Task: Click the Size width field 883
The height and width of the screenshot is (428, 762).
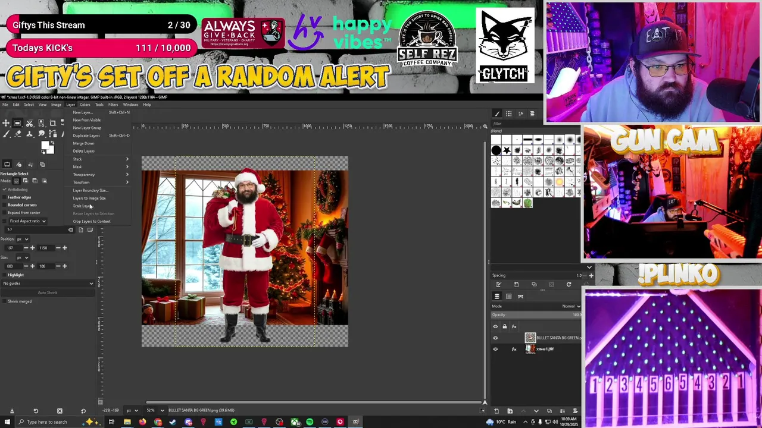Action: (x=13, y=266)
